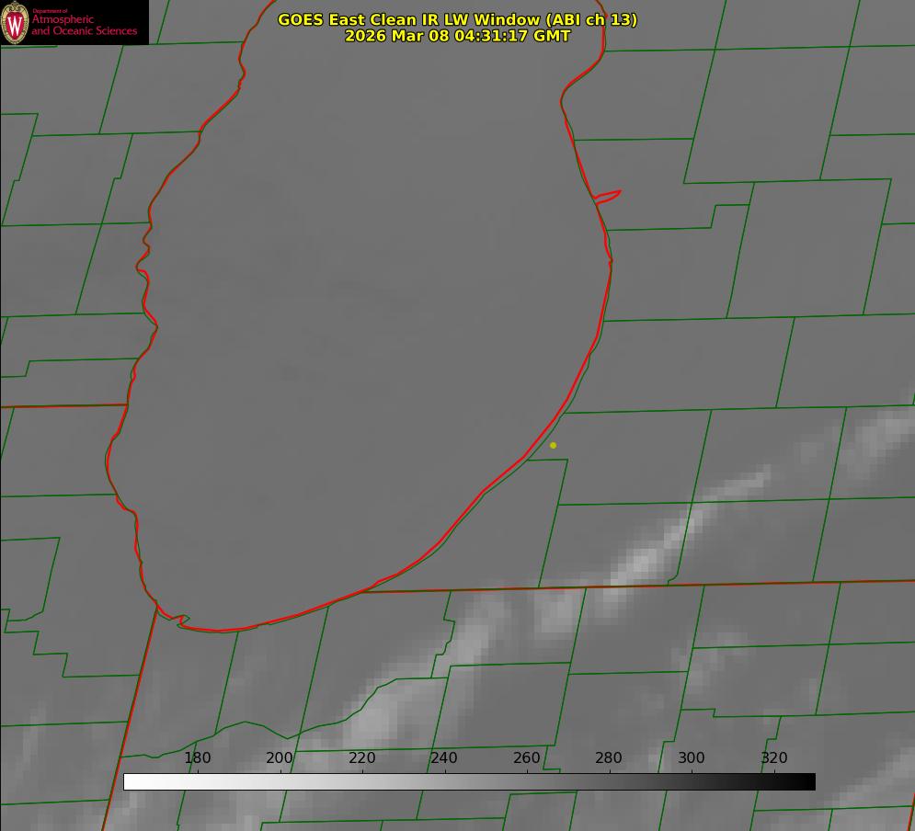Click the 300 temperature scale label
Screen dimensions: 915x831
tap(692, 757)
